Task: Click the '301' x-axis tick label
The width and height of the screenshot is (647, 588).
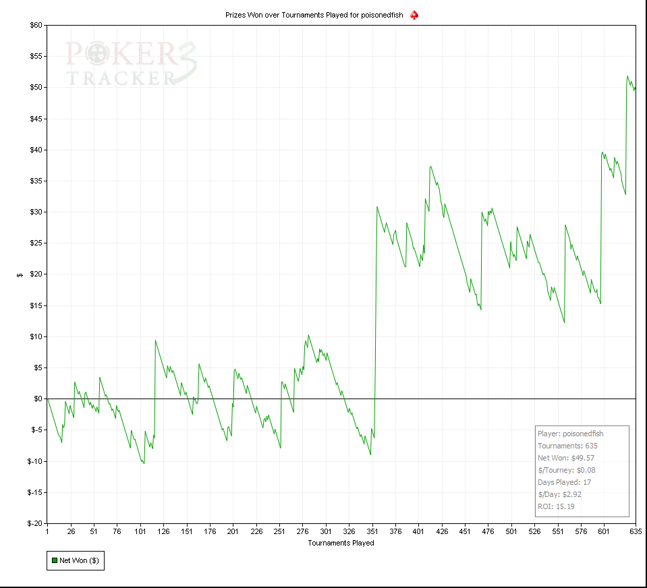Action: pyautogui.click(x=326, y=531)
